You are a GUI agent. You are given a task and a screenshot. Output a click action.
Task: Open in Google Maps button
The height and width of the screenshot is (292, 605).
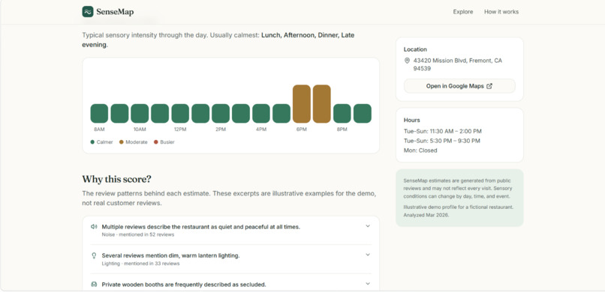pyautogui.click(x=459, y=86)
